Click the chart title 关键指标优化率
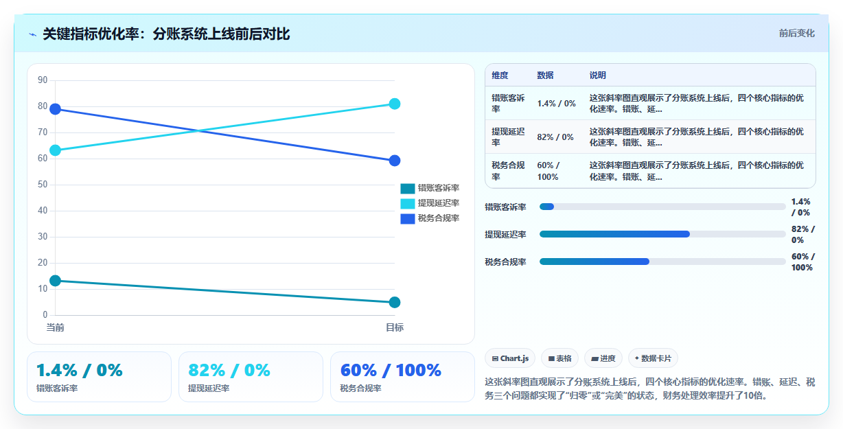This screenshot has height=429, width=843. click(166, 34)
